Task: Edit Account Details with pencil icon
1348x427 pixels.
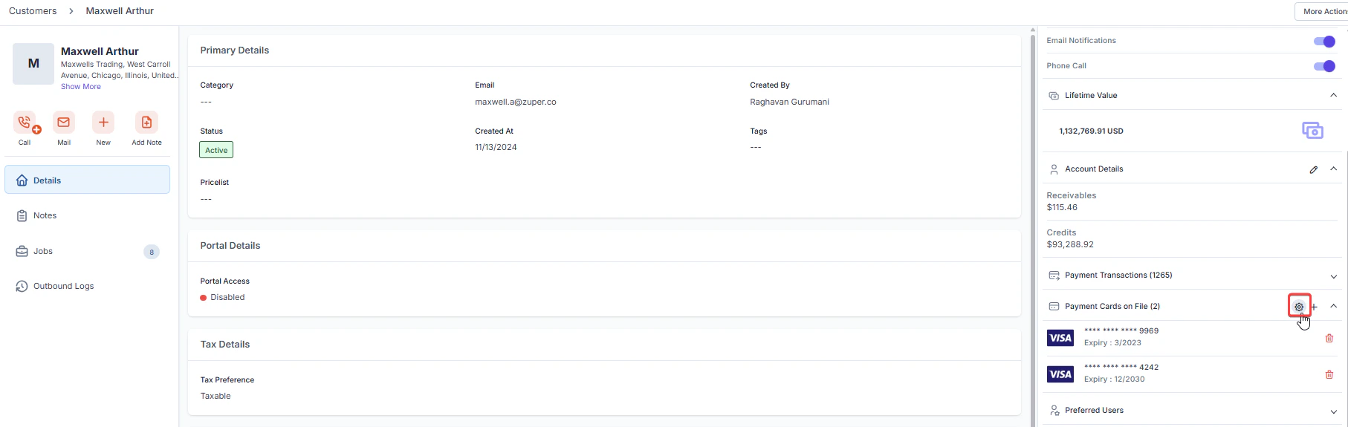Action: (1314, 169)
